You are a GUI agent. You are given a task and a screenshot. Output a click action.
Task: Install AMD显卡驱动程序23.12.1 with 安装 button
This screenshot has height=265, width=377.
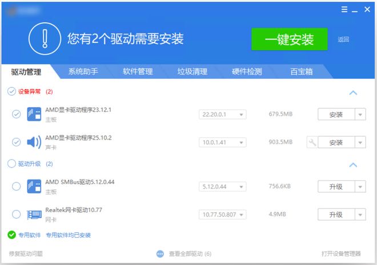(x=336, y=115)
